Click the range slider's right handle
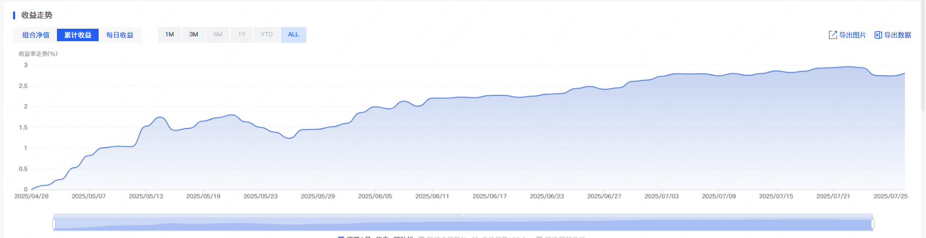The width and height of the screenshot is (926, 238). coord(872,223)
